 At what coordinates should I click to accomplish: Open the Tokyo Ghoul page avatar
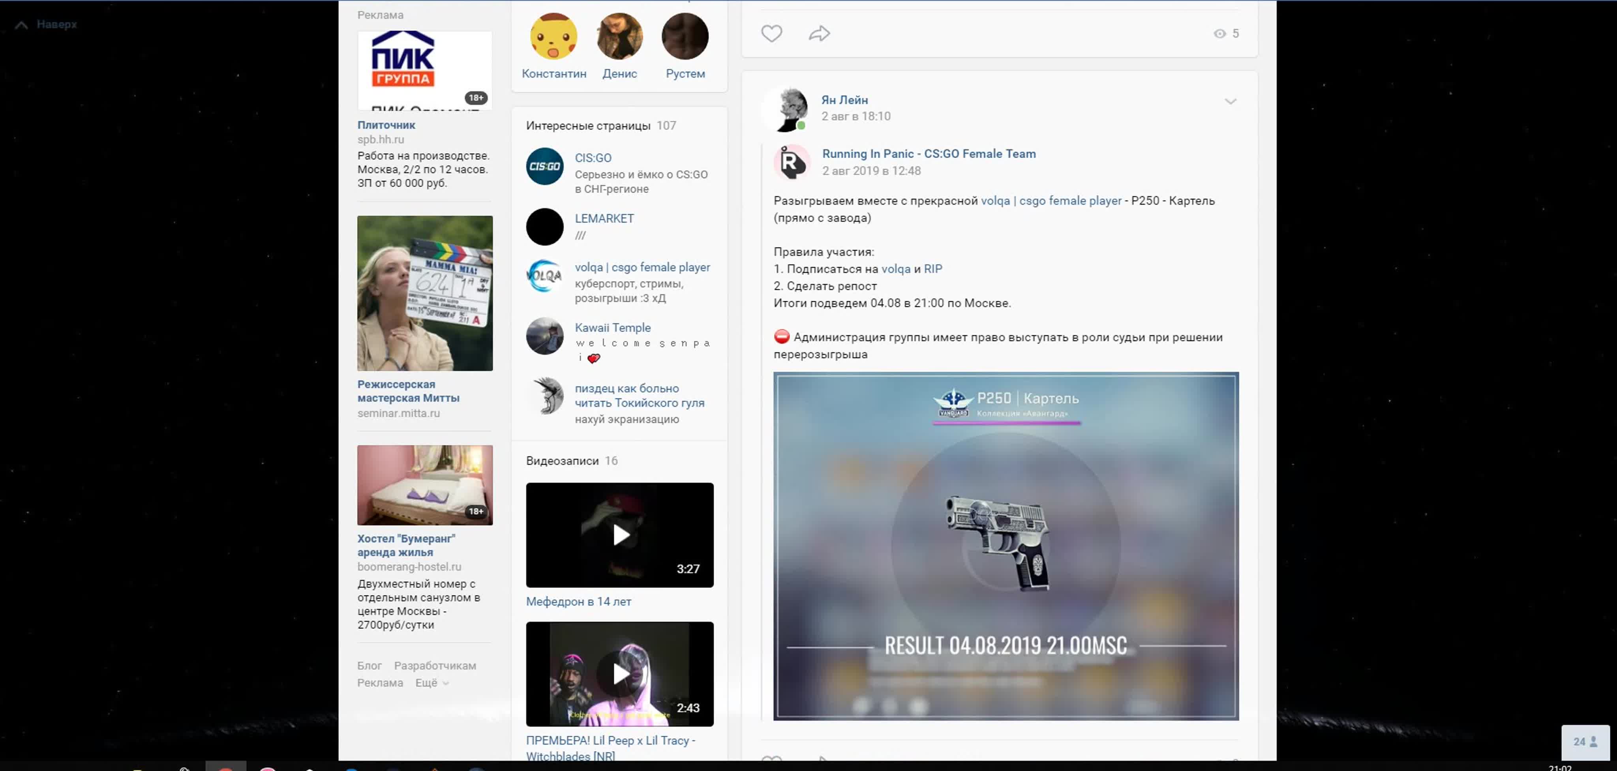coord(544,396)
